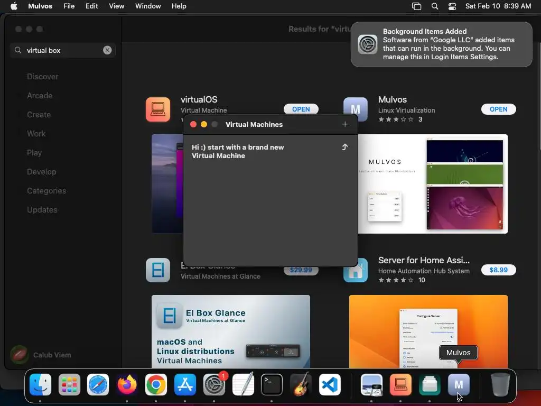Click the 'Hi :) start with a brand new Virtual Machine' text
Image resolution: width=541 pixels, height=406 pixels.
(x=238, y=152)
